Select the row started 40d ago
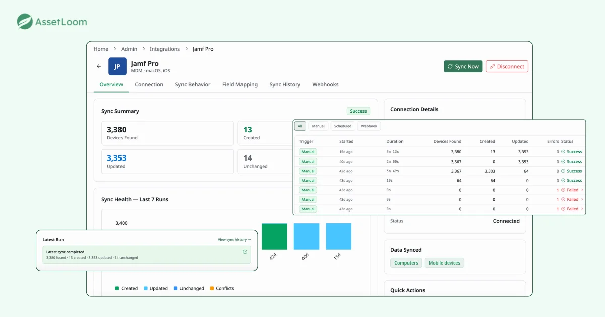The image size is (605, 317). pyautogui.click(x=439, y=162)
